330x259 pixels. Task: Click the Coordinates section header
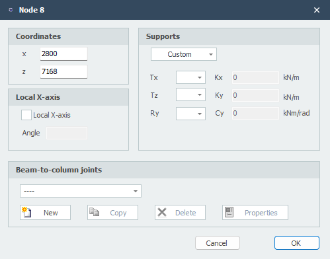point(68,36)
